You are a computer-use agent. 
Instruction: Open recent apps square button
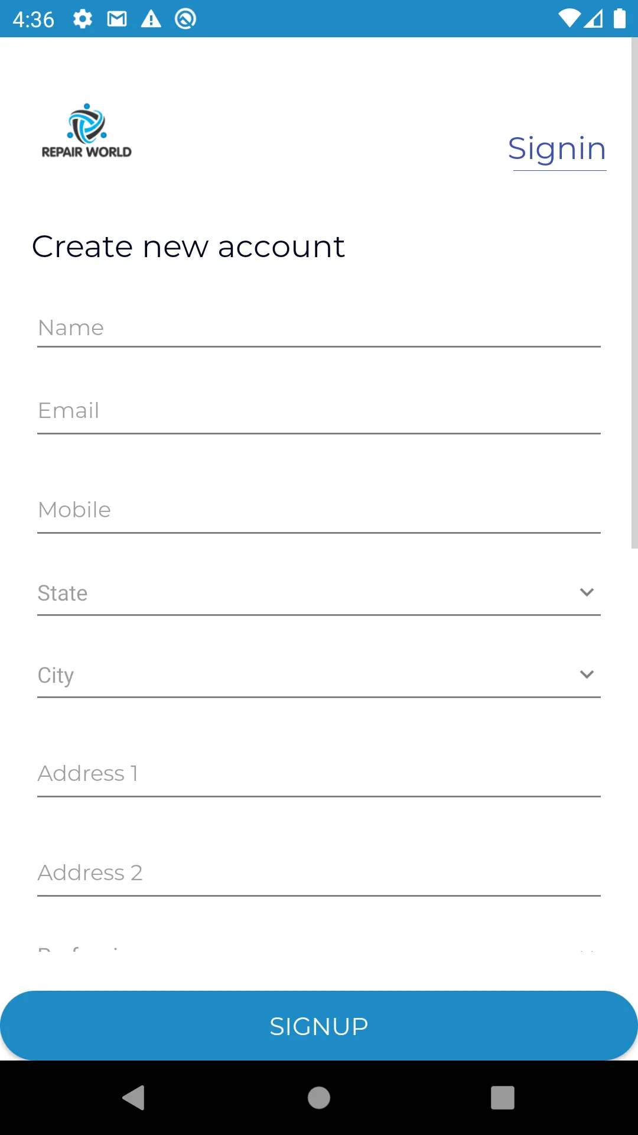tap(503, 1098)
